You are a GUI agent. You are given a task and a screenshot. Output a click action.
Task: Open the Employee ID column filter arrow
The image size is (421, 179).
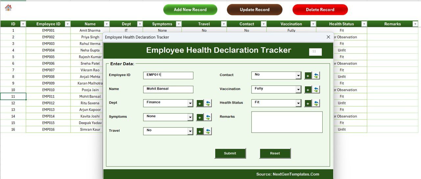tap(67, 24)
